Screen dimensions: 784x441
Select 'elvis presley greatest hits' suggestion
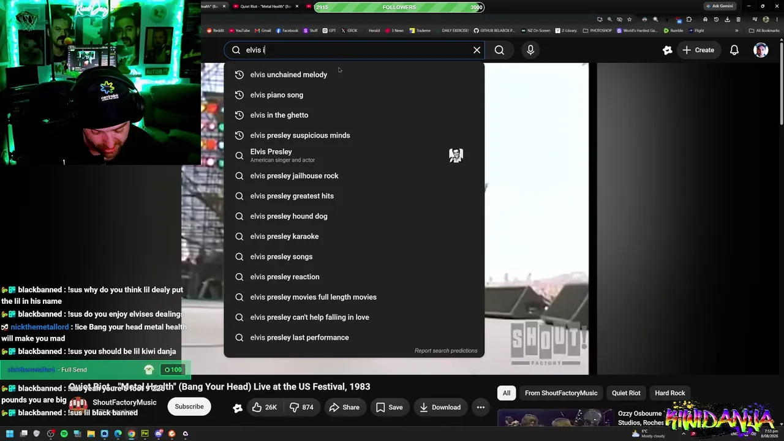pos(354,196)
